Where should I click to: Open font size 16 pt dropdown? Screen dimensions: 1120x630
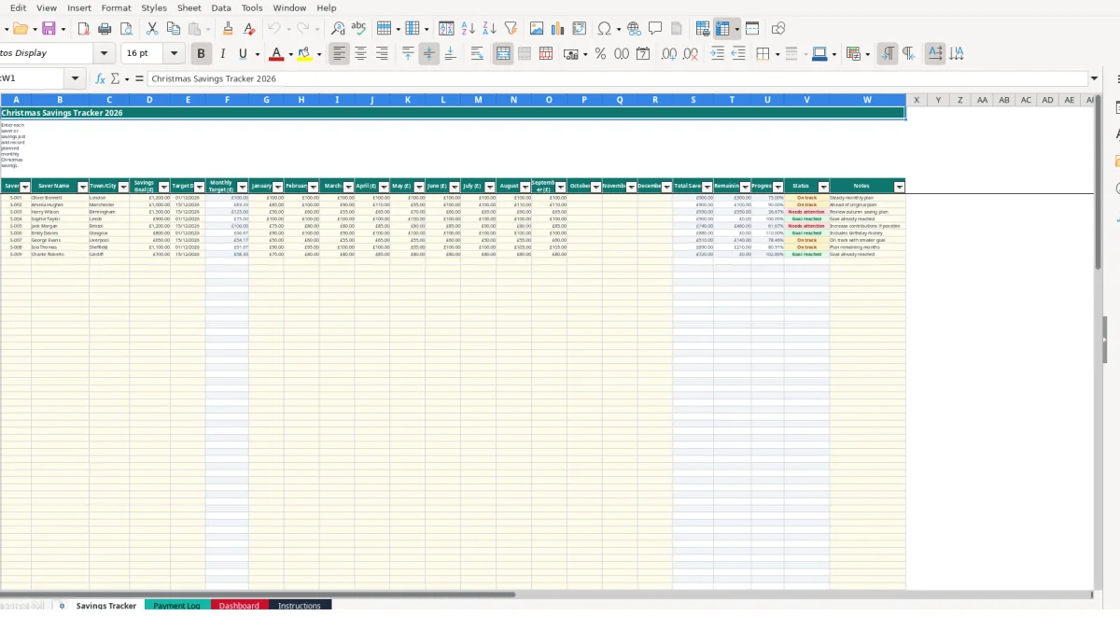click(174, 54)
